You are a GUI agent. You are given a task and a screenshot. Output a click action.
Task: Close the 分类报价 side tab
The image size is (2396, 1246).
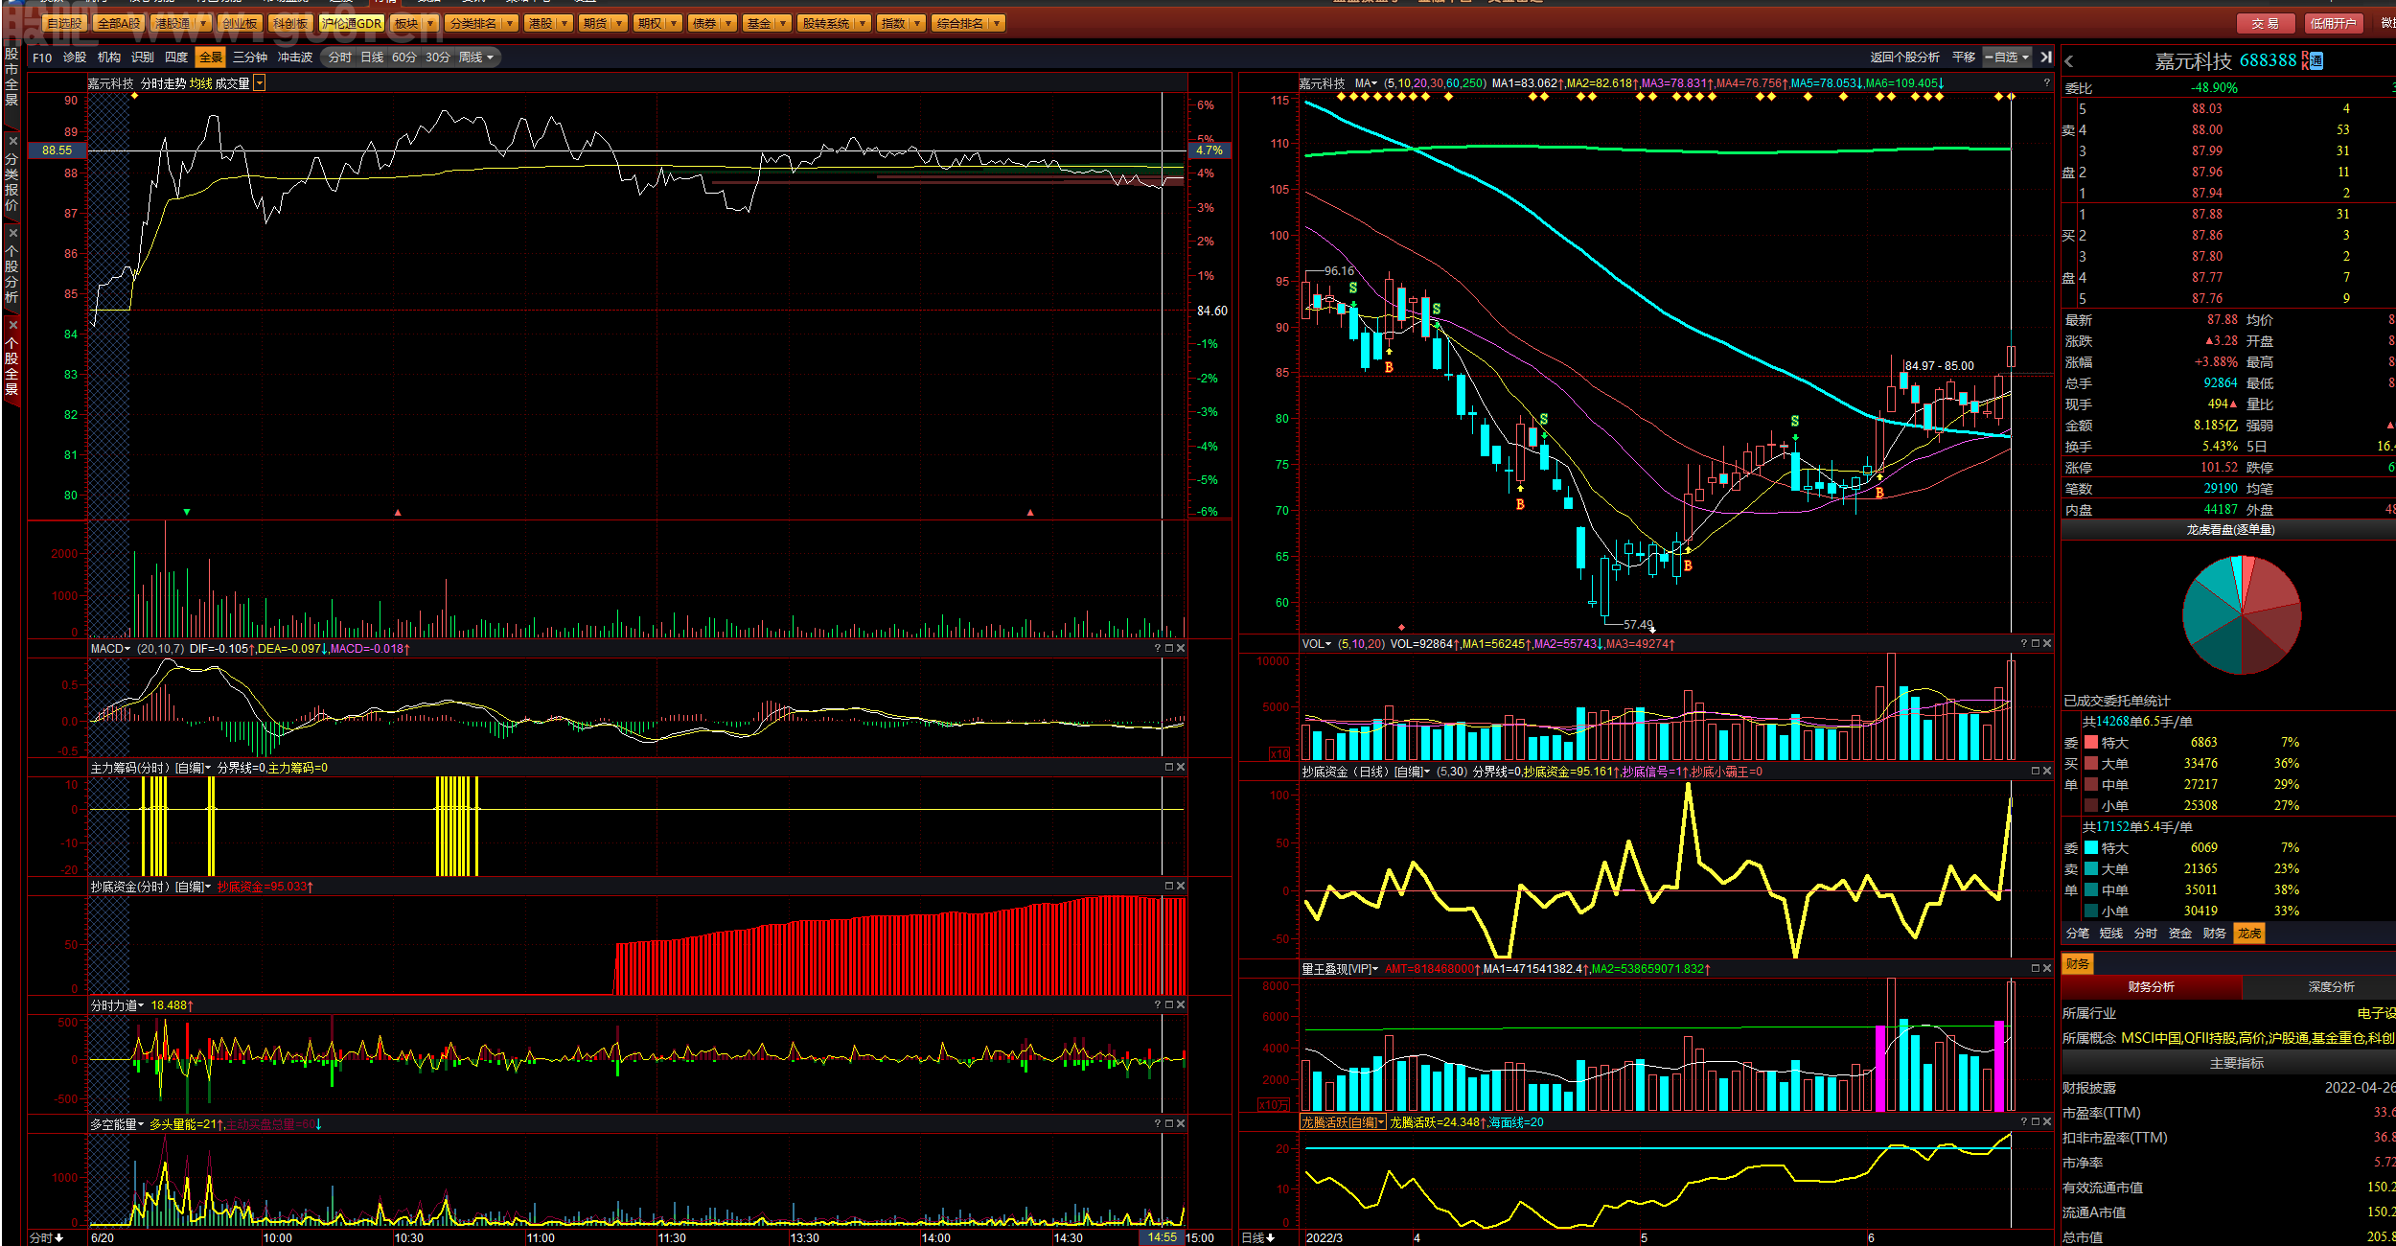[12, 141]
